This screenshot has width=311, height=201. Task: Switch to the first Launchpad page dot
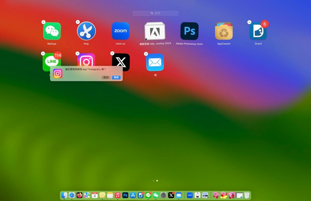(x=154, y=181)
